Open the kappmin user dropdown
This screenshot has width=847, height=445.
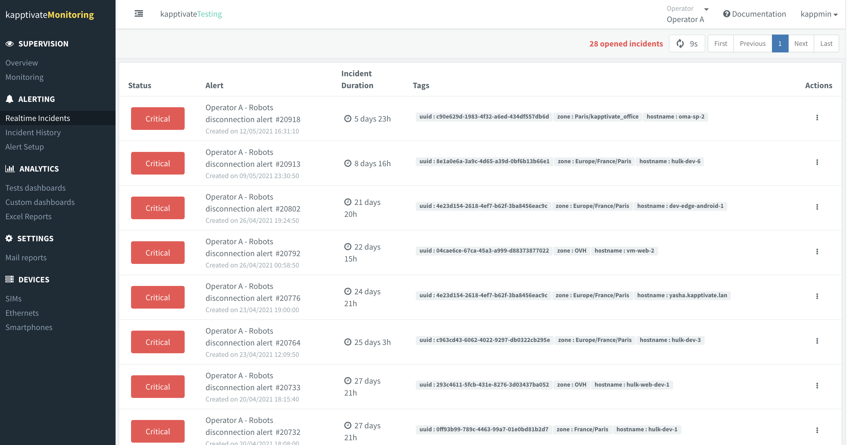point(819,14)
